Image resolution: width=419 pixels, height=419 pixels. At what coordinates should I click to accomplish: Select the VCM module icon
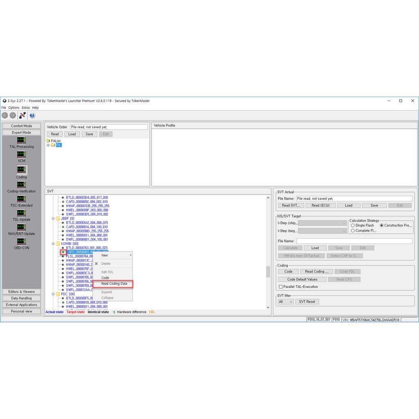tap(21, 155)
